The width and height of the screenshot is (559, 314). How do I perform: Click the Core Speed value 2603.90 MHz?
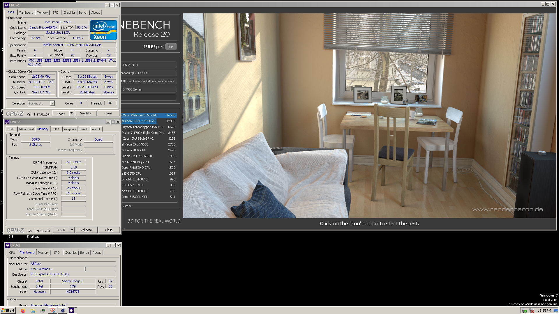pyautogui.click(x=41, y=77)
